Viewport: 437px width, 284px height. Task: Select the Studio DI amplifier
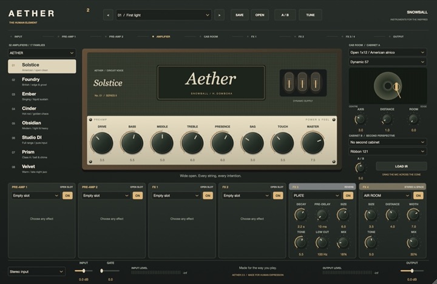pos(42,139)
